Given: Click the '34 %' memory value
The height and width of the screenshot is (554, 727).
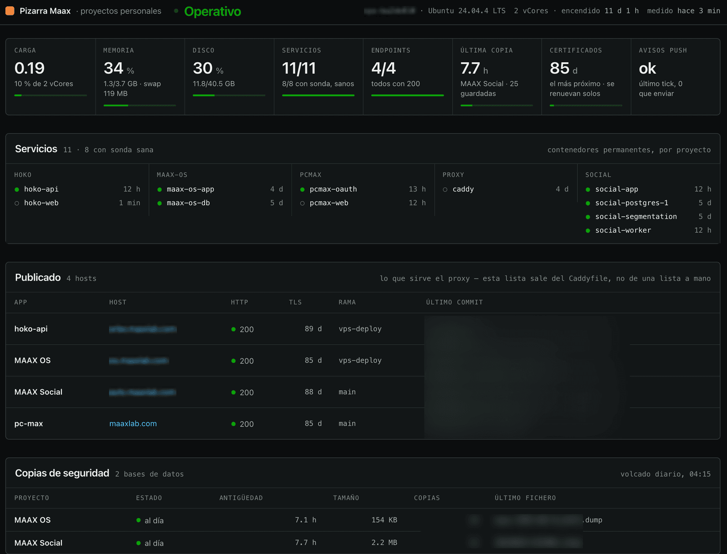Looking at the screenshot, I should pos(119,68).
